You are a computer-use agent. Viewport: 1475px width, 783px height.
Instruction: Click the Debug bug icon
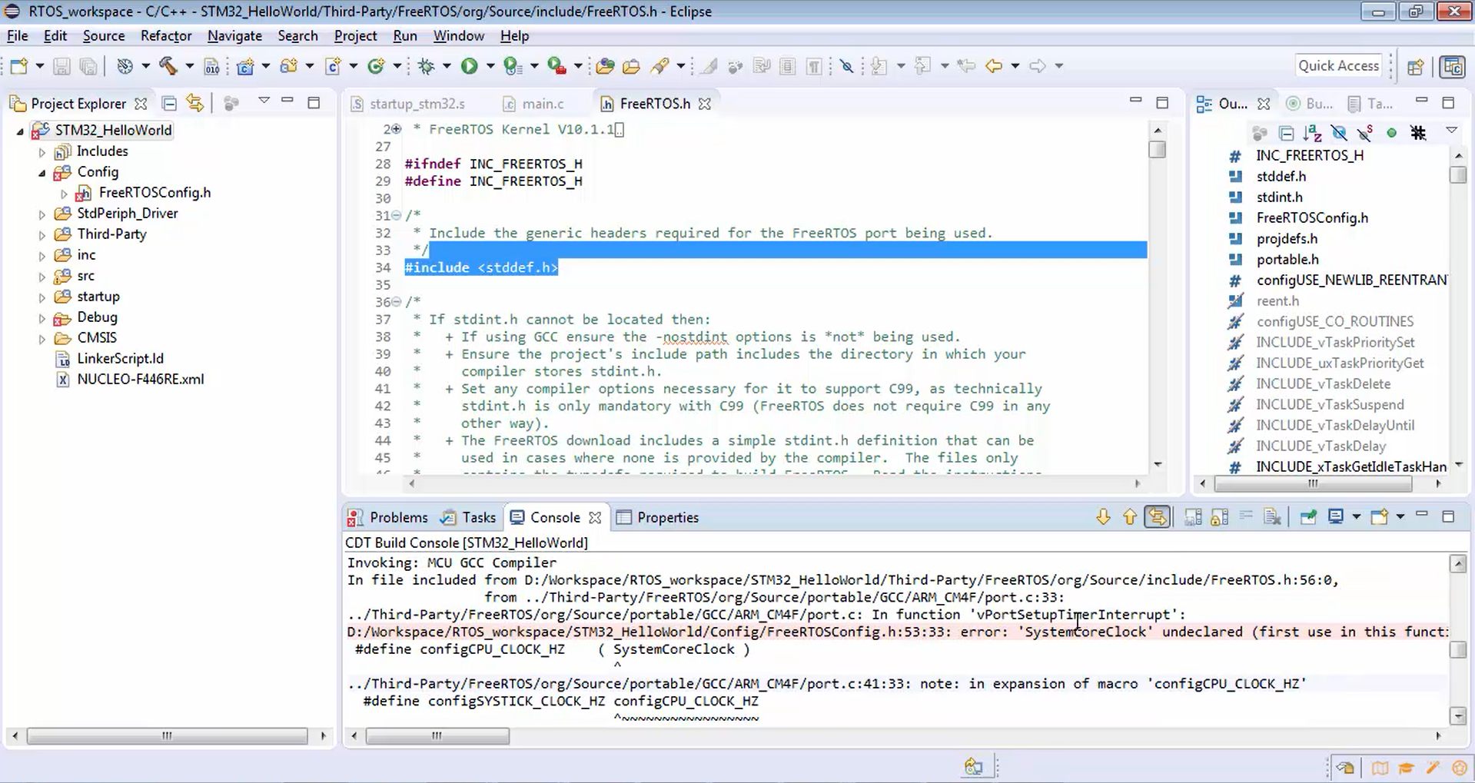click(x=426, y=66)
